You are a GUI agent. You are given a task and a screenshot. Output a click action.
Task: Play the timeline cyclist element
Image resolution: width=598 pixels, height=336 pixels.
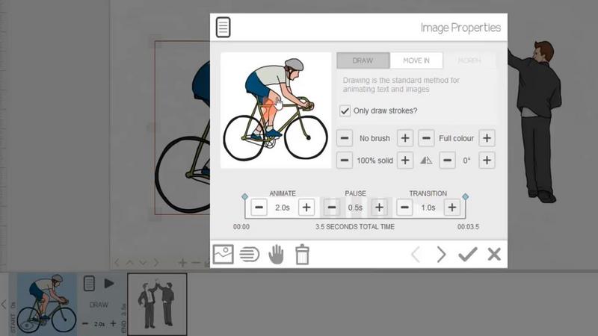point(109,284)
